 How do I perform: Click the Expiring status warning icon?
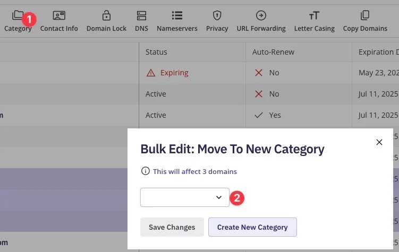(x=151, y=73)
